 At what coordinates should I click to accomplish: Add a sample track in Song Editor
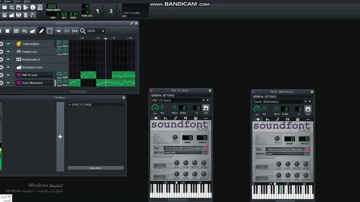(x=24, y=31)
